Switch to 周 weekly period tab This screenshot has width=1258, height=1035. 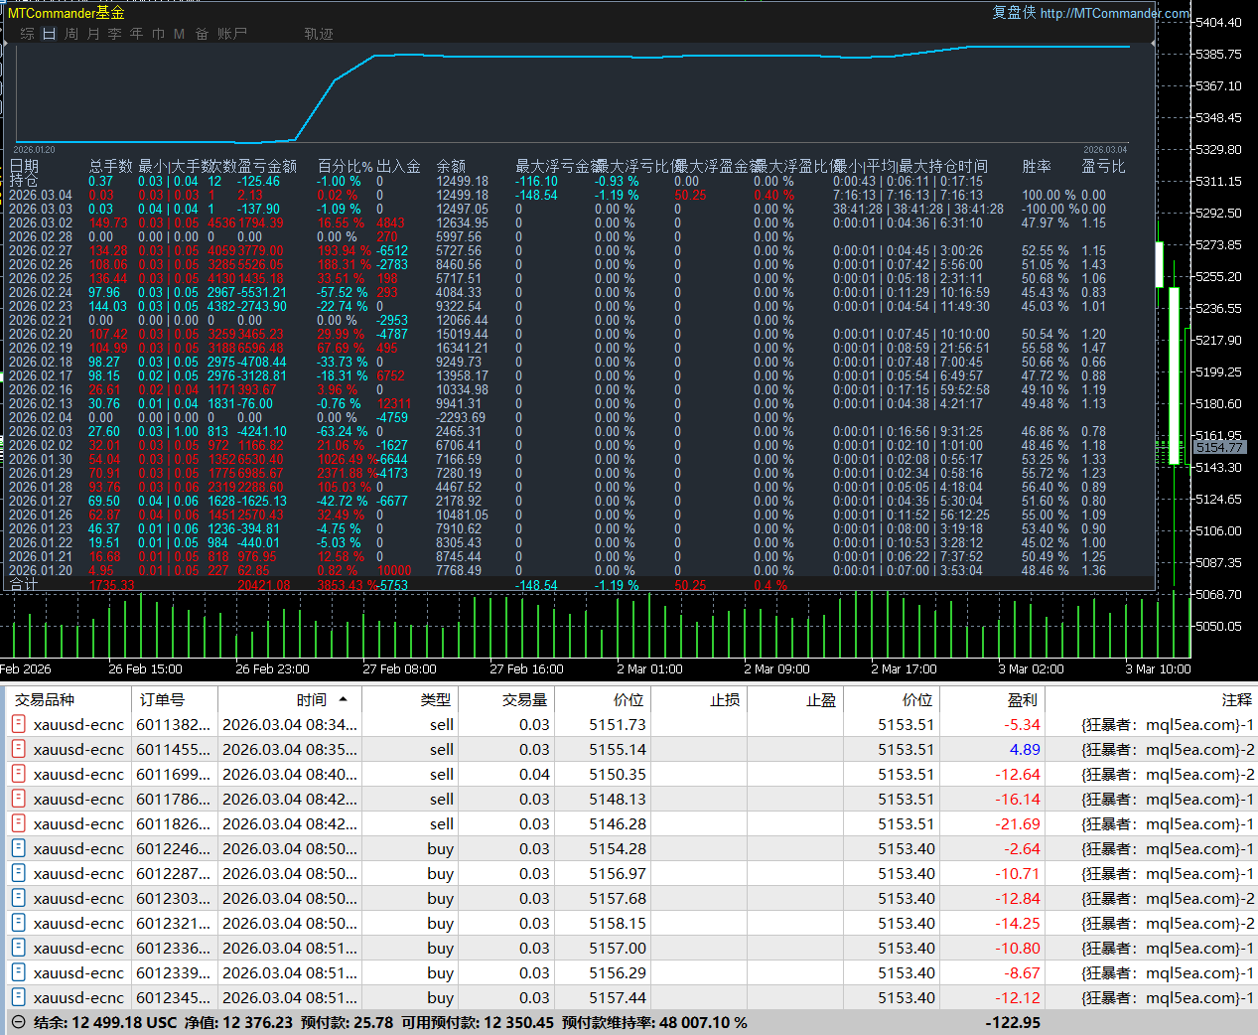point(71,34)
